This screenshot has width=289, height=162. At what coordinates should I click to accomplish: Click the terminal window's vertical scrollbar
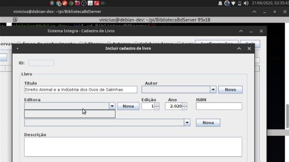tap(287, 116)
